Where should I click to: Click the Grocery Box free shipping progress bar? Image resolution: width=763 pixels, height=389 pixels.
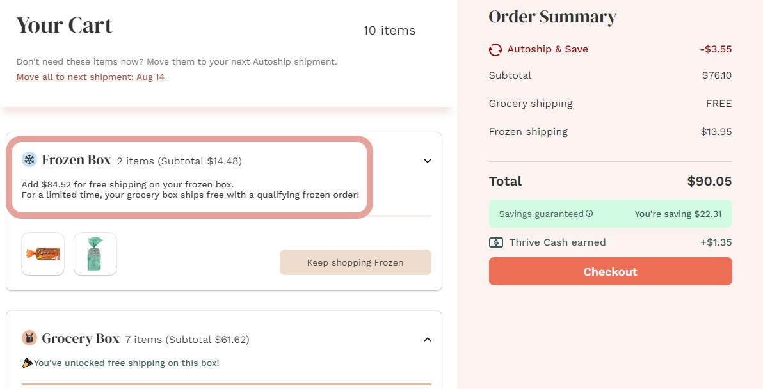pos(226,384)
